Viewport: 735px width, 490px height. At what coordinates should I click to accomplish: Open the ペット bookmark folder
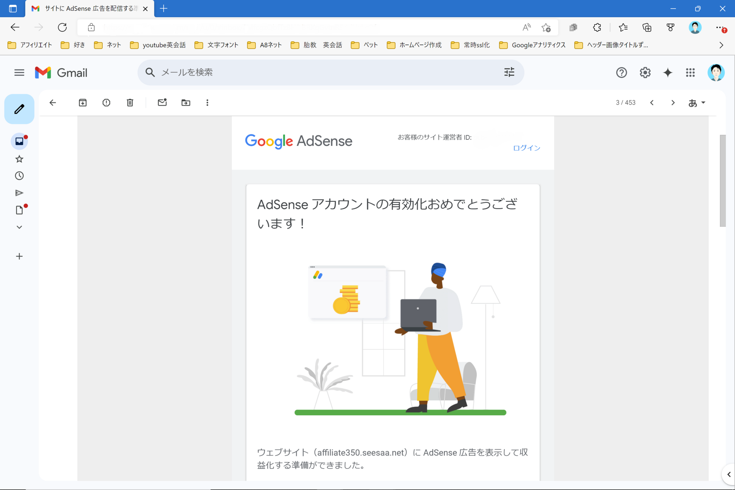pos(364,45)
